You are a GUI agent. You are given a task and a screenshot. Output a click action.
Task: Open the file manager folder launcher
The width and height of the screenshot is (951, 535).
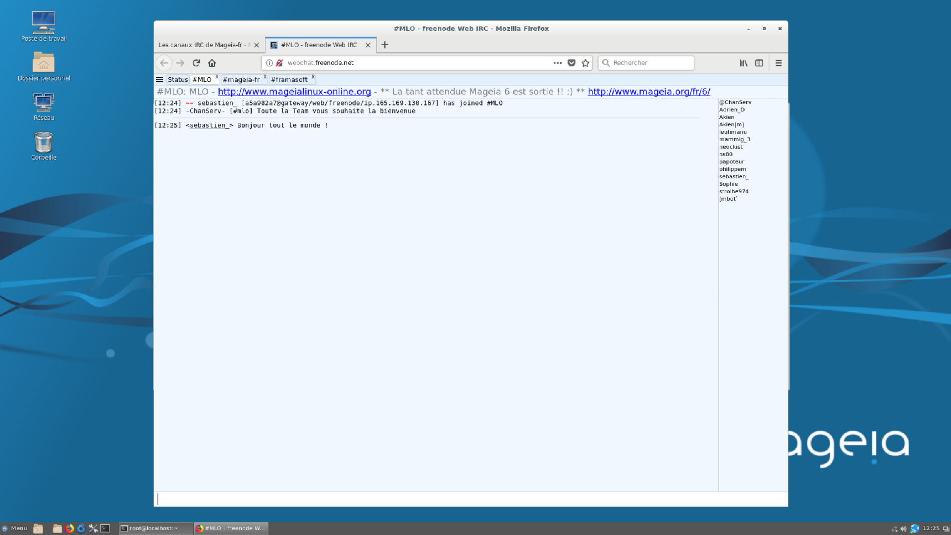tap(57, 529)
